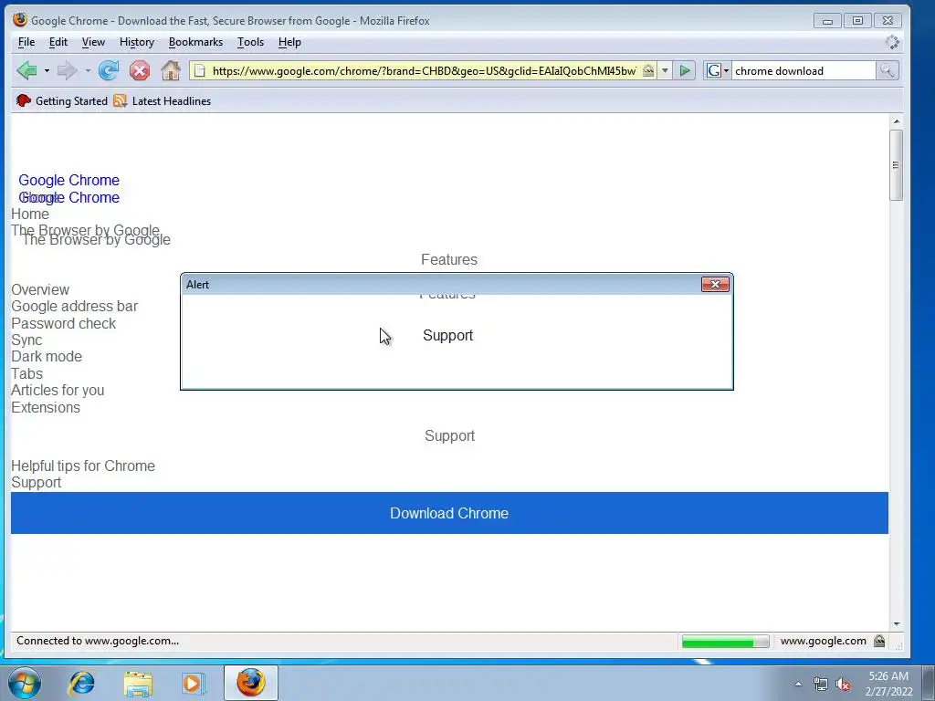Close the Alert dialog
This screenshot has height=701, width=935.
click(715, 285)
